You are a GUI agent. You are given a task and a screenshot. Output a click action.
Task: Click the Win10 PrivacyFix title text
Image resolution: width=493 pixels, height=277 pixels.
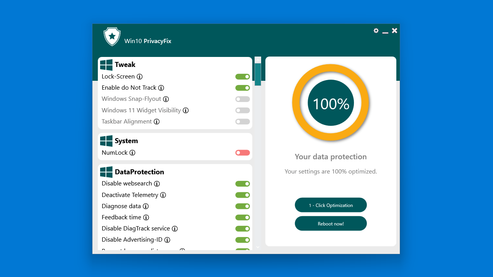148,41
